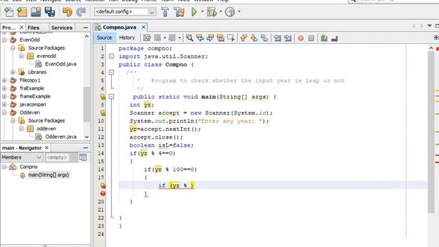Select Oddeven.java in the project tree
Image resolution: width=439 pixels, height=247 pixels.
click(60, 137)
